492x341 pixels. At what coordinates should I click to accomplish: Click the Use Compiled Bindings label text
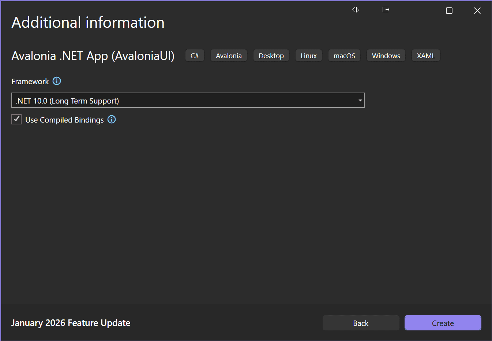coord(64,120)
